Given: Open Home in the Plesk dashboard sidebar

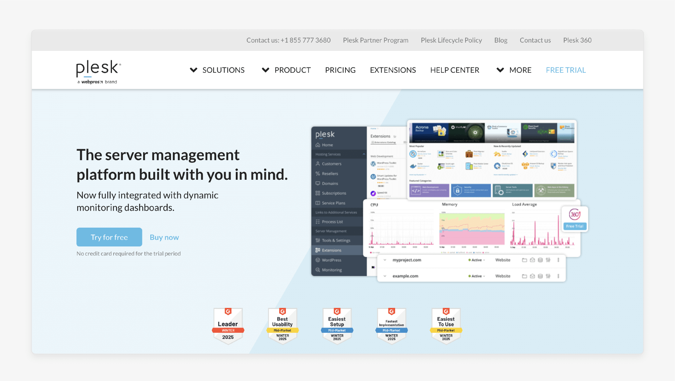Looking at the screenshot, I should [324, 145].
